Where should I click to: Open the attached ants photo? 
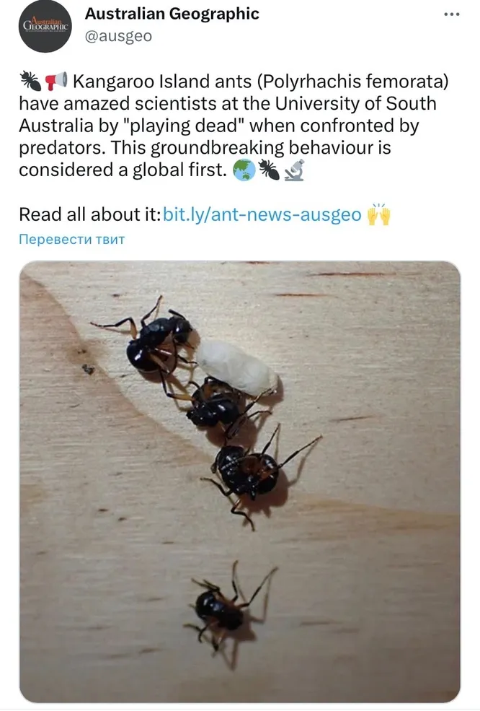pyautogui.click(x=240, y=481)
